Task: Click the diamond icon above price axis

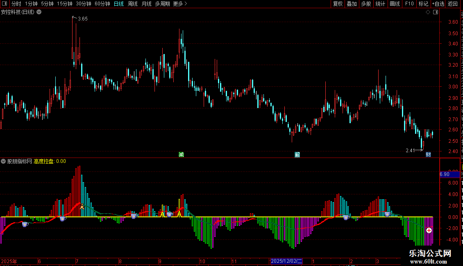Action: click(428, 12)
